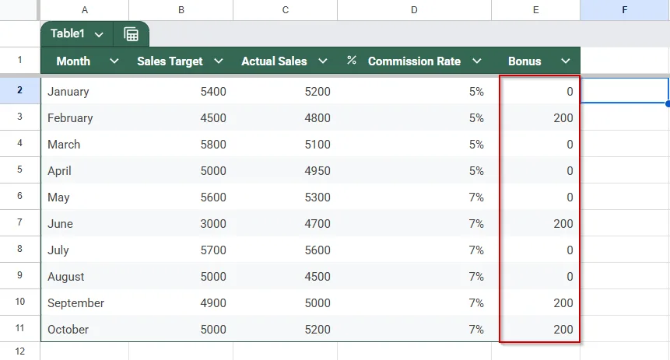
Task: Open the Commission Rate column dropdown
Action: click(x=477, y=61)
